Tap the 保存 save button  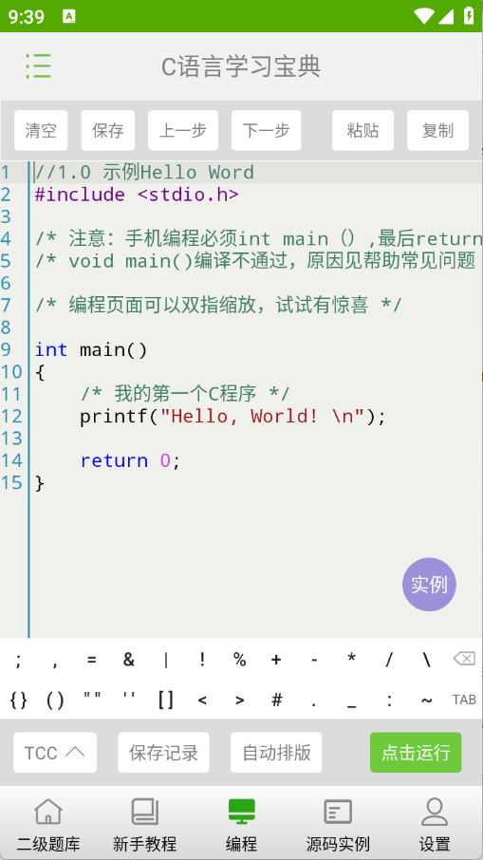pos(108,131)
